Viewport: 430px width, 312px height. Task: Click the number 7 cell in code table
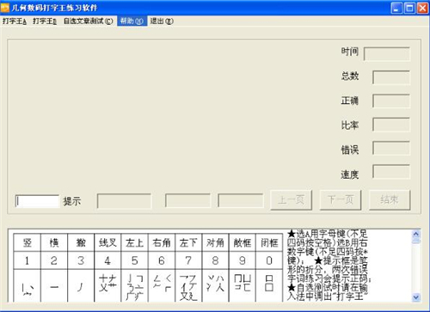pos(188,260)
